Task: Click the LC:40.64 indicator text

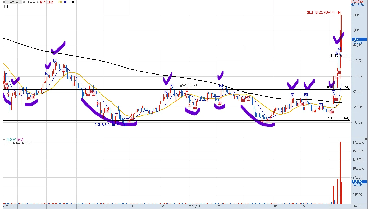Action: [x=357, y=2]
